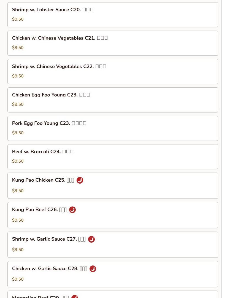
Task: Click the $9.50 price under Beef w. Broccoli
Action: pos(18,161)
